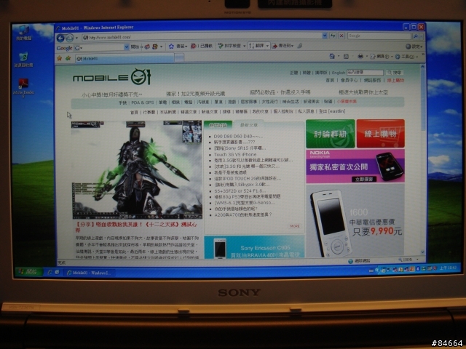Click the Quick Launch Show Desktop icon
Screen dimensions: 466x349
point(57,272)
